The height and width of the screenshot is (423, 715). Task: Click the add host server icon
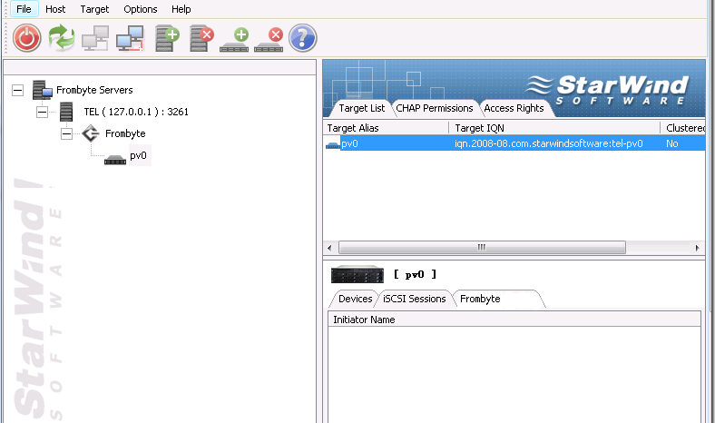pyautogui.click(x=167, y=38)
